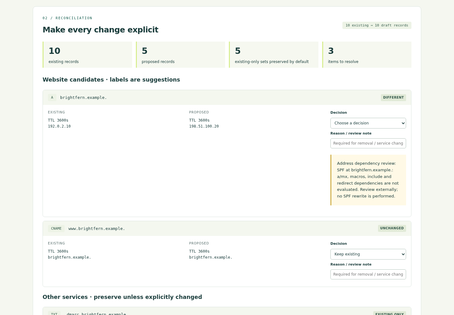Click the UNCHANGED status badge
The height and width of the screenshot is (315, 454).
point(392,228)
